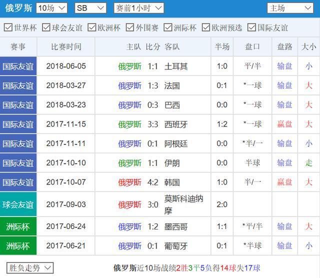Click the 0:3 score against 巴西
This screenshot has width=320, height=278.
click(153, 105)
